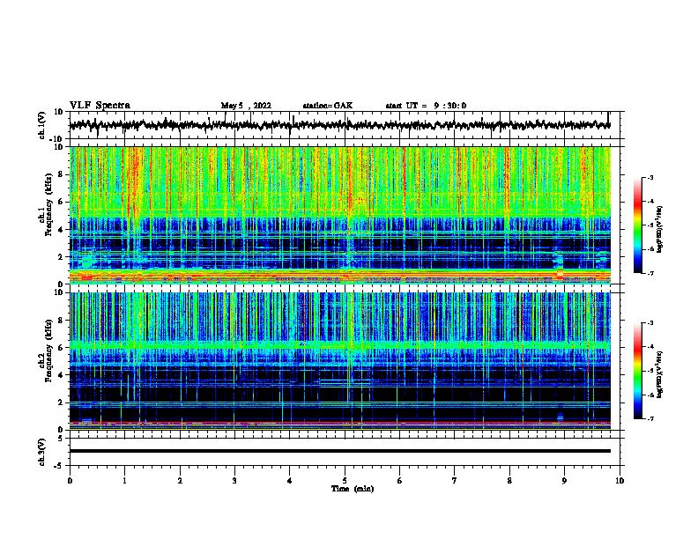This screenshot has height=539, width=698.
Task: Click the "start UT = 9:30:0" text
Action: (426, 106)
